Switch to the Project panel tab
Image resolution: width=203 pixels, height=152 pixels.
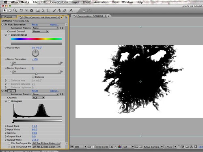click(8, 17)
